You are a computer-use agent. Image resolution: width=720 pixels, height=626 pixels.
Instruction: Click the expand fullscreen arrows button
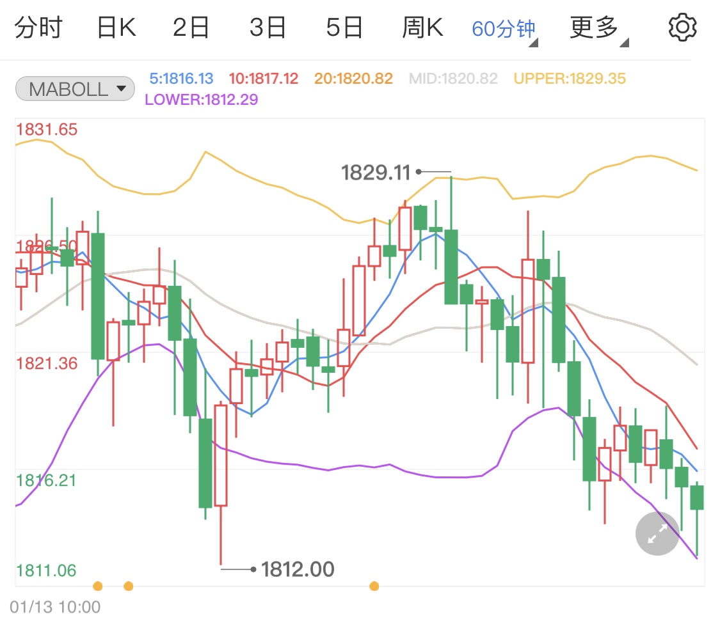pyautogui.click(x=657, y=533)
